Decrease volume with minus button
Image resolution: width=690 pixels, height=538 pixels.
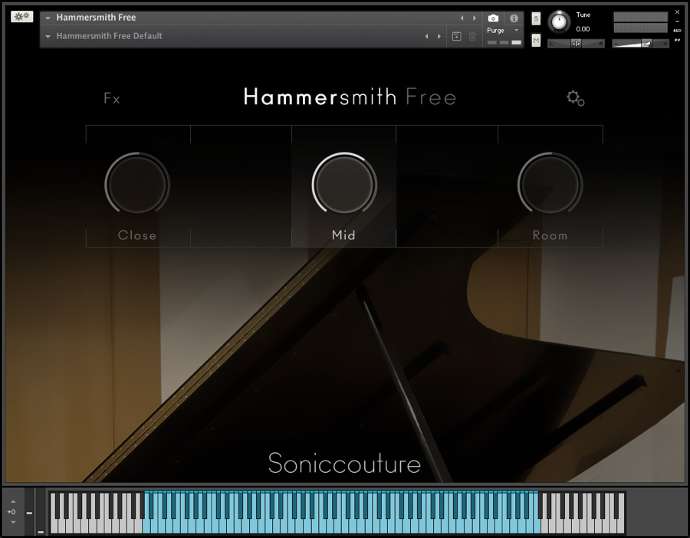[616, 44]
